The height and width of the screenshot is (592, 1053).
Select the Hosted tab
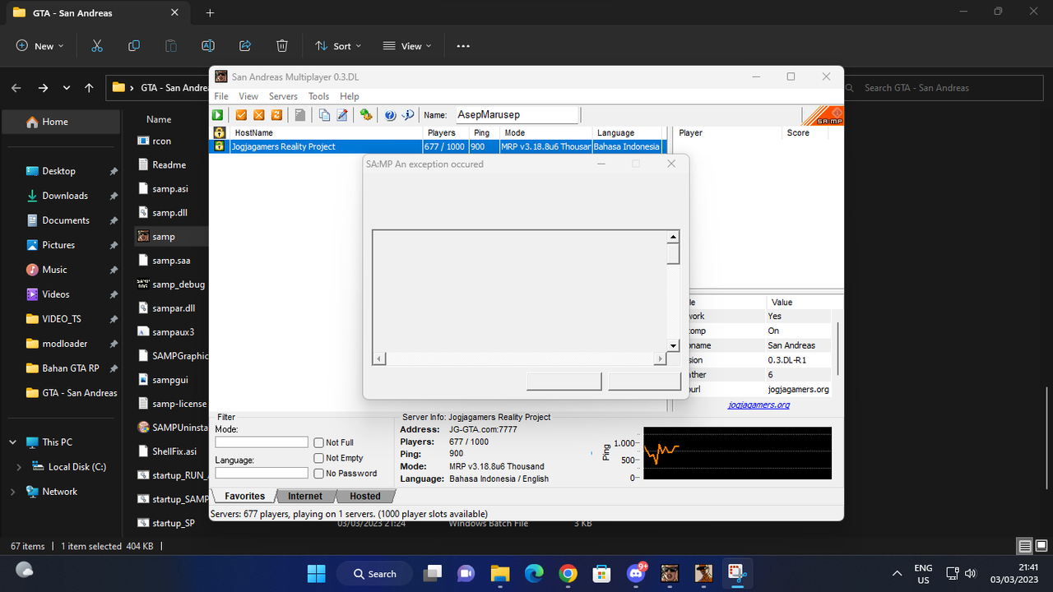(x=365, y=496)
